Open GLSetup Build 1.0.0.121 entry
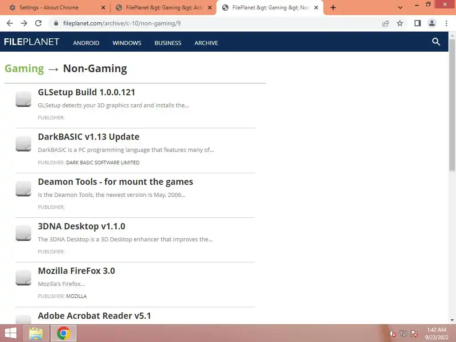Viewport: 456px width, 342px height. tap(86, 92)
